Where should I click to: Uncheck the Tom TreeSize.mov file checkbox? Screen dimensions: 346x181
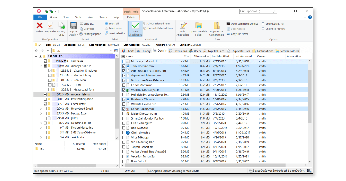click(x=124, y=66)
